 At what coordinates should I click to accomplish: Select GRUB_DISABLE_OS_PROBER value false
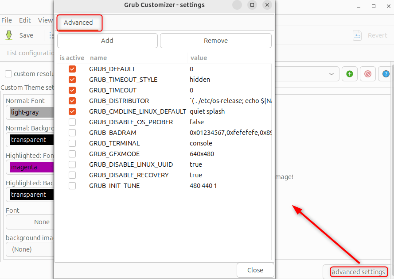pyautogui.click(x=196, y=122)
